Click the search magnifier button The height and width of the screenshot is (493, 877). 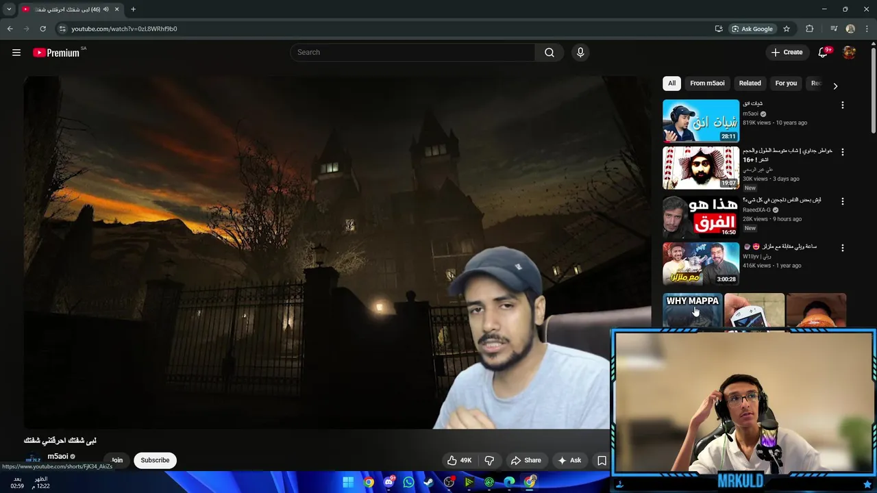point(549,53)
